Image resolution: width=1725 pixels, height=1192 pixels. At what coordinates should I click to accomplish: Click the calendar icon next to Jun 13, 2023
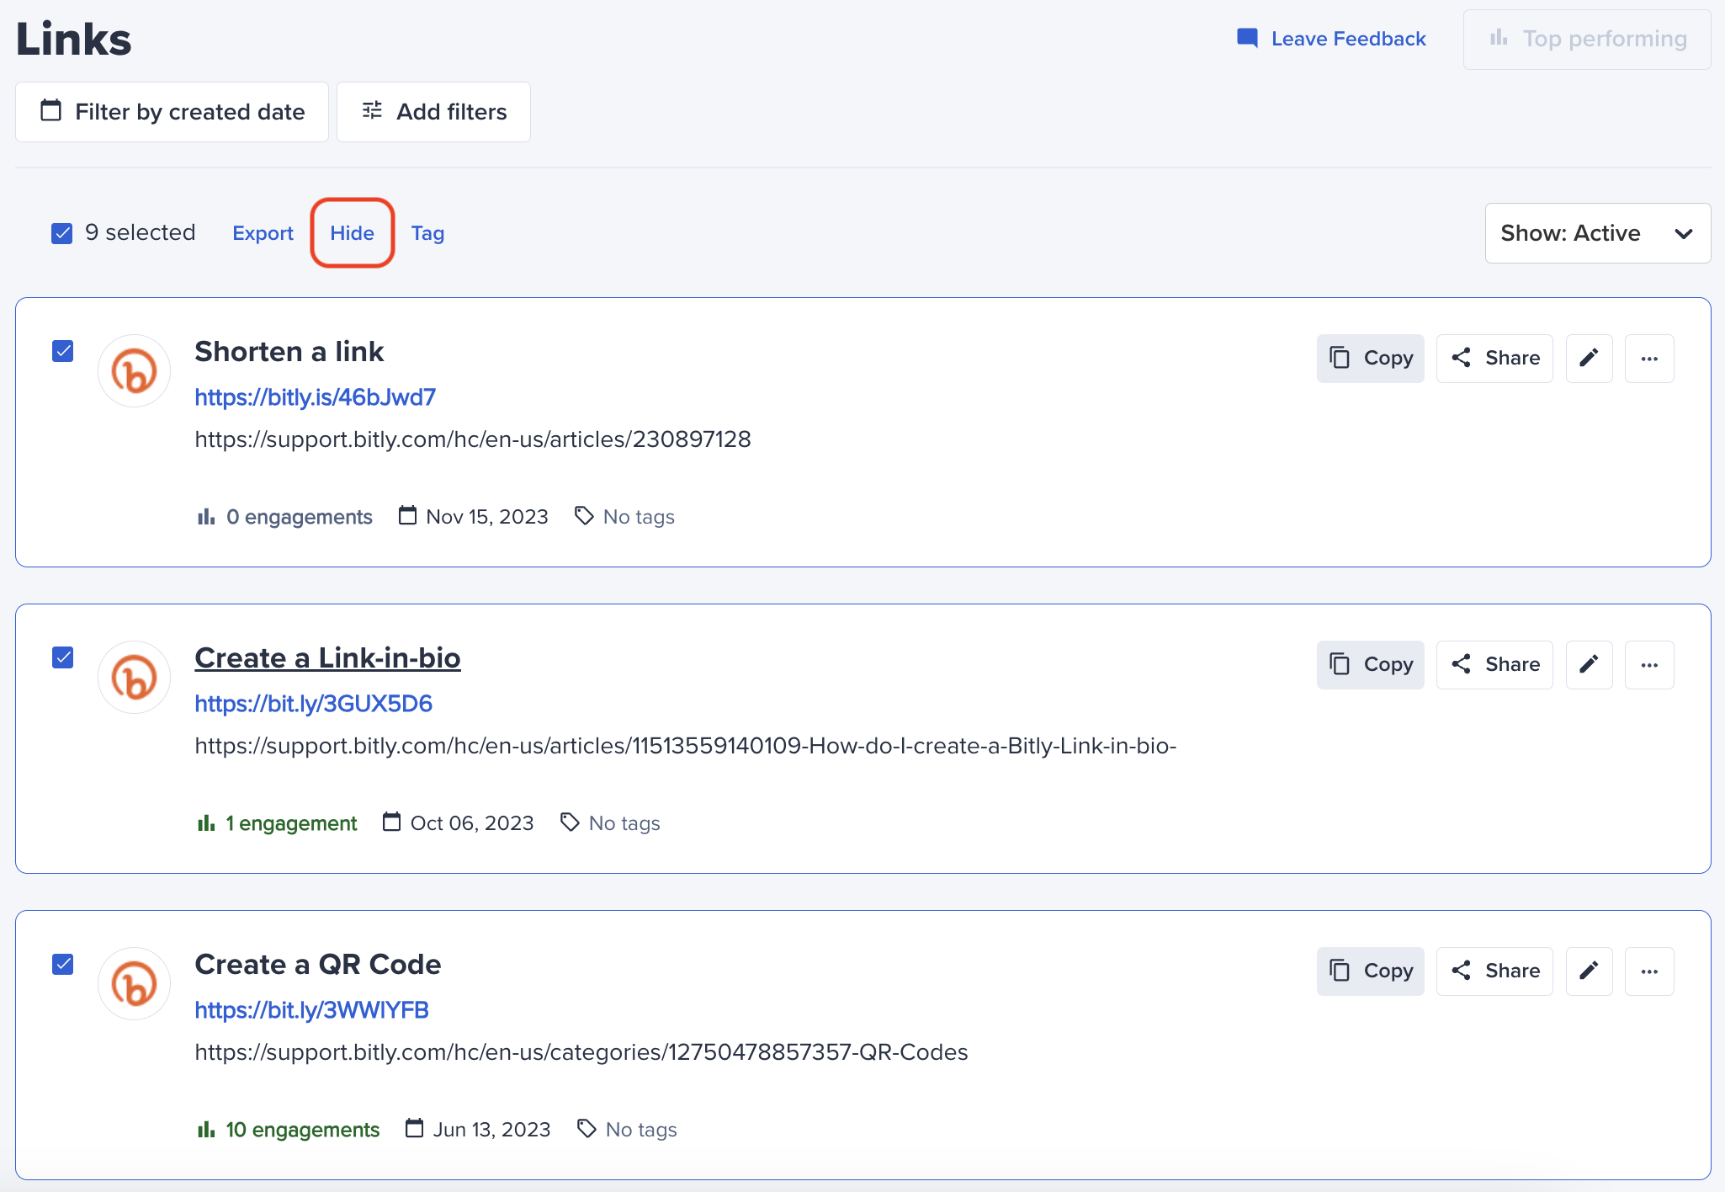tap(414, 1128)
